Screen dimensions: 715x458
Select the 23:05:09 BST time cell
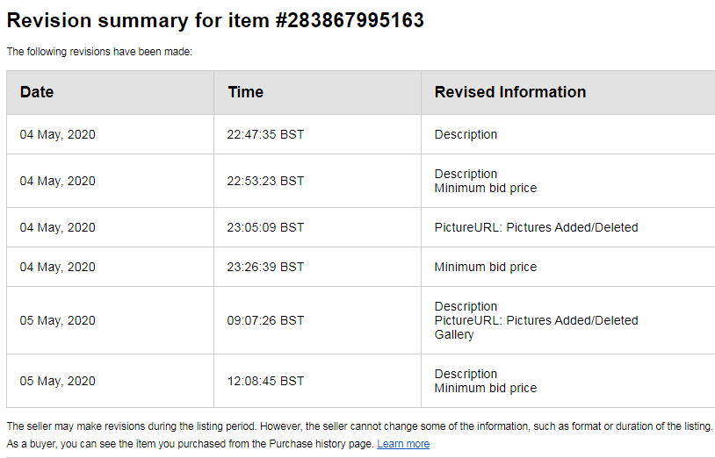265,227
